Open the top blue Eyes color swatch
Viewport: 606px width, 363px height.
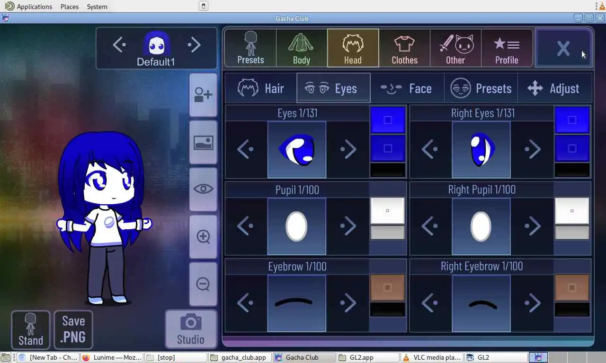tap(388, 120)
